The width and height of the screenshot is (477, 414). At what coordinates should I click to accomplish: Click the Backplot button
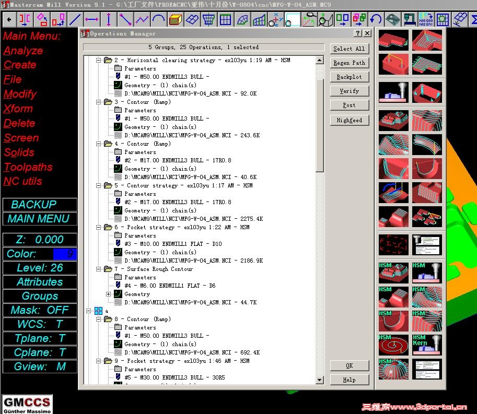349,77
